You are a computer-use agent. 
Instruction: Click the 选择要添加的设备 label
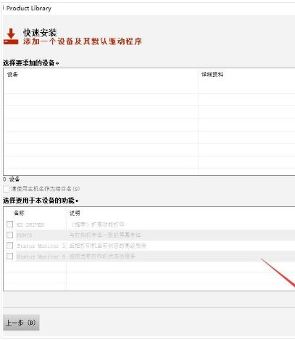click(30, 63)
